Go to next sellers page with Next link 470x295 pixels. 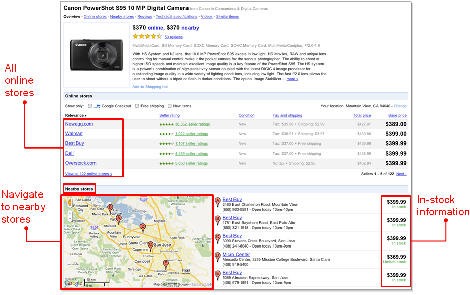[x=401, y=174]
